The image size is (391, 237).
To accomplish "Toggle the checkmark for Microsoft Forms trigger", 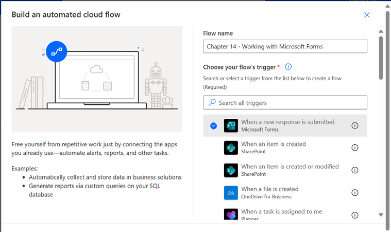I will point(213,126).
